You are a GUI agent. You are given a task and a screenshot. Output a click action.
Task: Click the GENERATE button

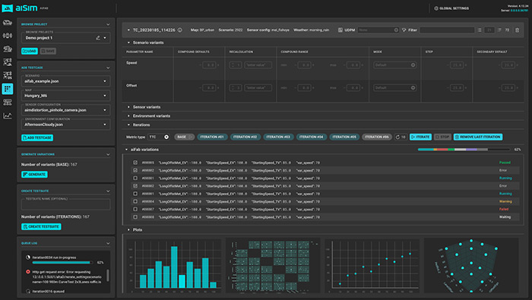[x=34, y=175]
